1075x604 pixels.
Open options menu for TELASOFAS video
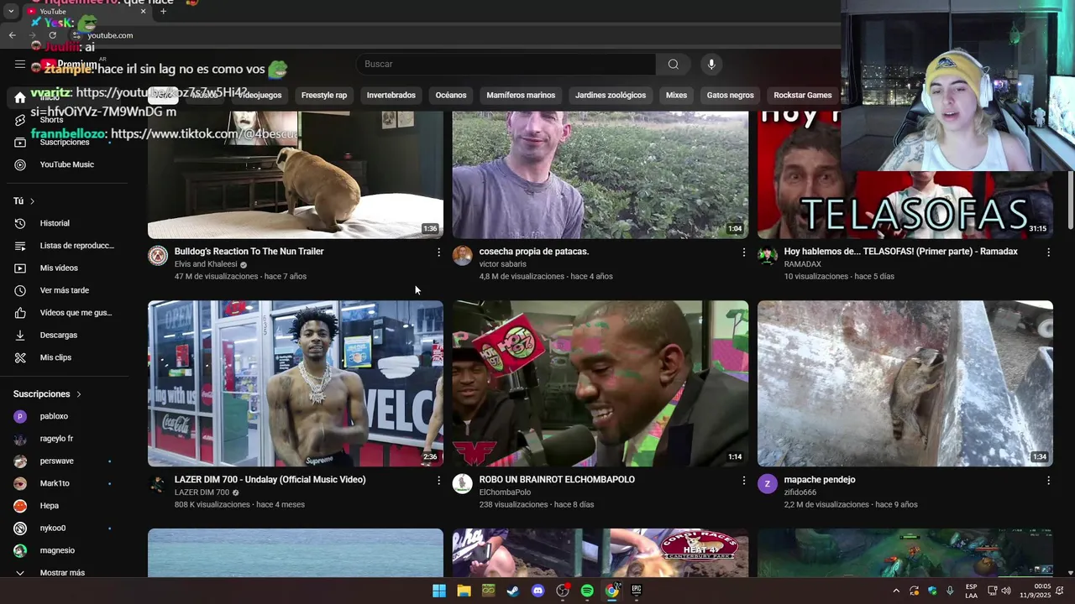coord(1048,252)
